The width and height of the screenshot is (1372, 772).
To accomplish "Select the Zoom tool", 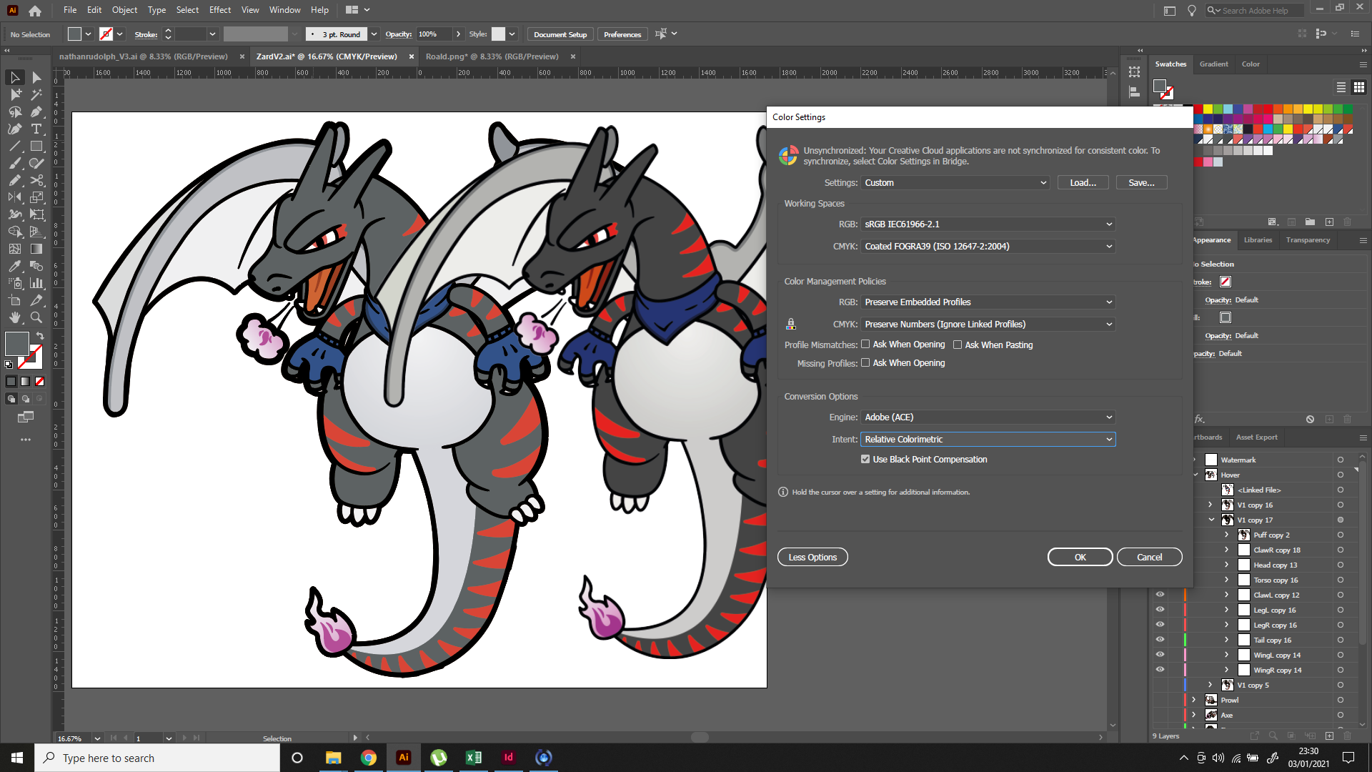I will point(36,317).
